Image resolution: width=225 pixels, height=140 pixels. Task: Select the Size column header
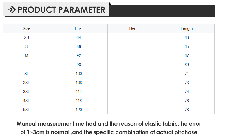[27, 28]
